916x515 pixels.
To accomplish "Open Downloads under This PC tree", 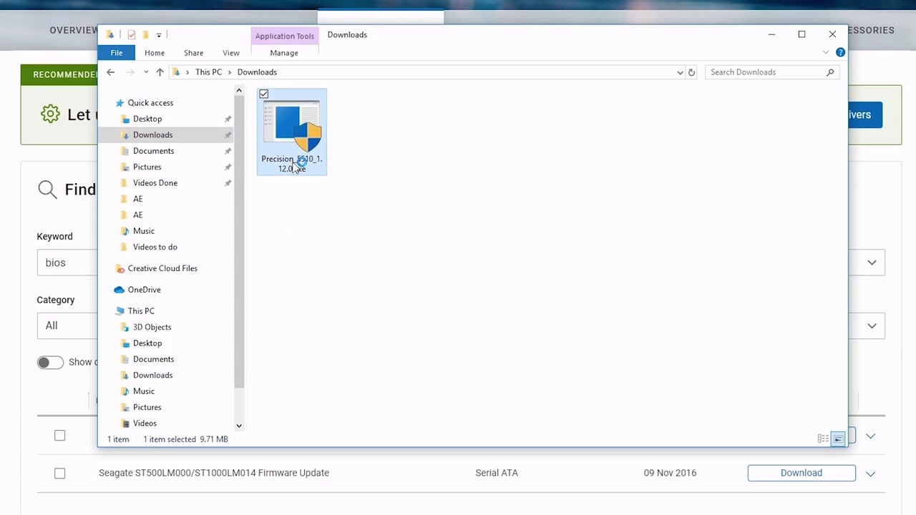I will 152,376.
